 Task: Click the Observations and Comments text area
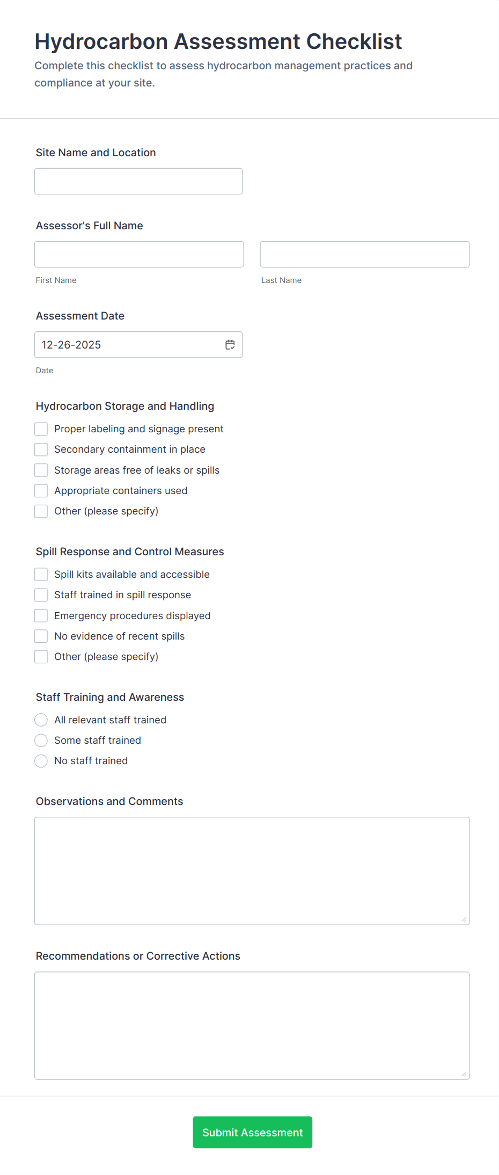(252, 870)
